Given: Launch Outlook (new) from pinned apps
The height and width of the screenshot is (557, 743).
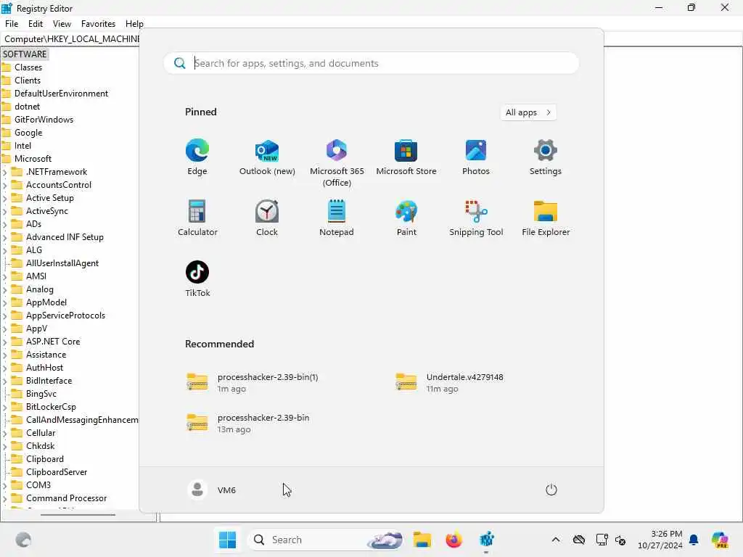Looking at the screenshot, I should pos(267,157).
